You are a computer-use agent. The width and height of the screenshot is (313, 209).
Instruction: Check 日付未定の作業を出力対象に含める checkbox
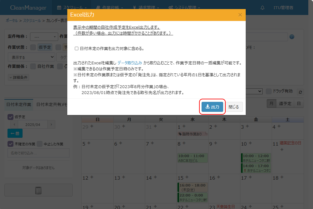[x=76, y=48]
